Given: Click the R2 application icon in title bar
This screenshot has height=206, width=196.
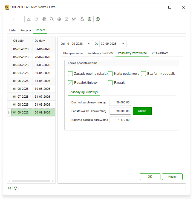Looking at the screenshot, I should click(x=7, y=7).
